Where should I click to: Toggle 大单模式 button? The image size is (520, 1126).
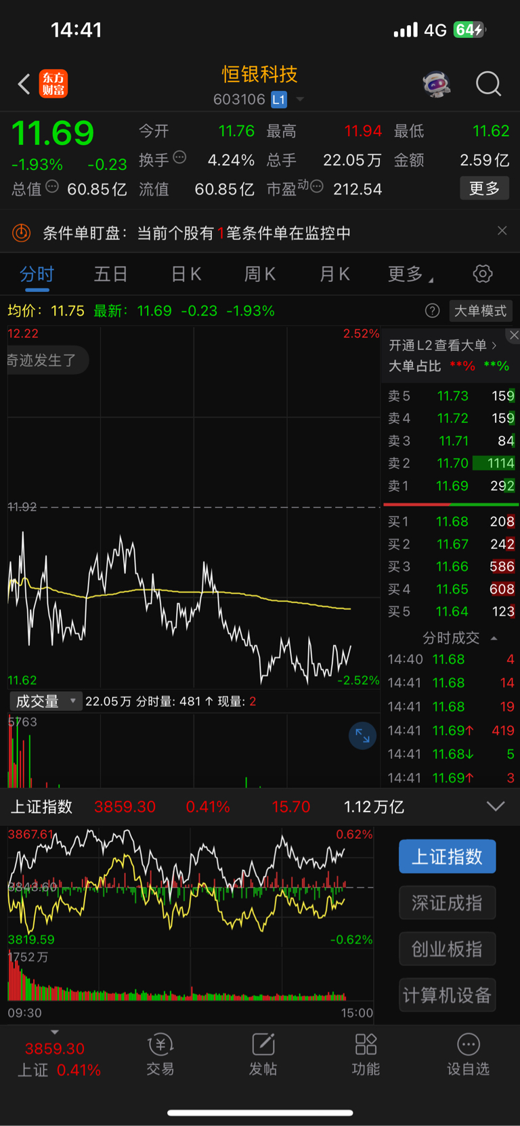point(480,311)
